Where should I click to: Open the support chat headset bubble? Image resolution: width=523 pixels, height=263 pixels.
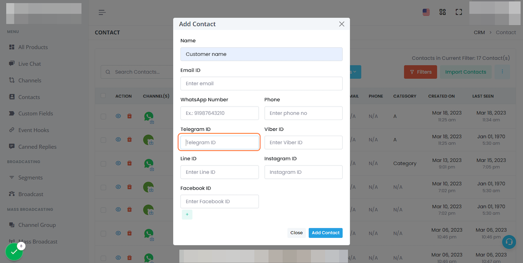pos(509,242)
